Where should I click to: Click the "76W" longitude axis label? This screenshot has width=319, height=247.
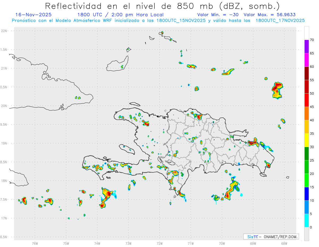(35, 243)
